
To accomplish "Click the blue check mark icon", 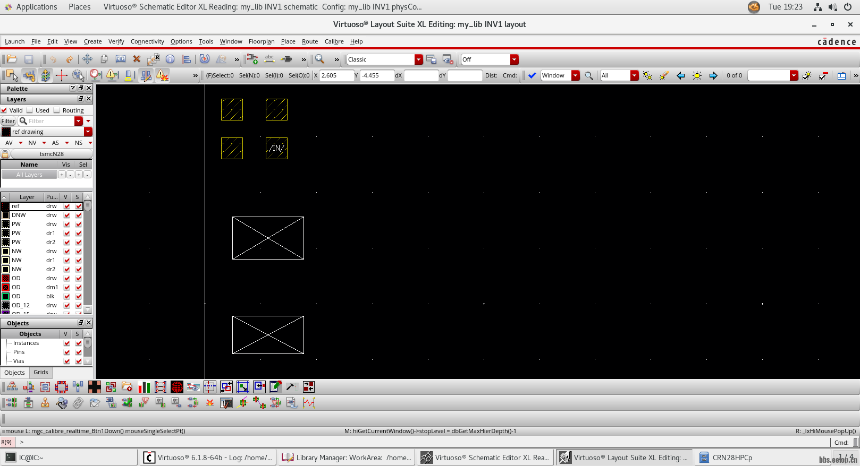I will coord(532,75).
